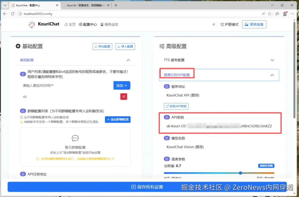Image resolution: width=299 pixels, height=197 pixels.
Task: Click the read aloud icon
Action: [x=263, y=14]
